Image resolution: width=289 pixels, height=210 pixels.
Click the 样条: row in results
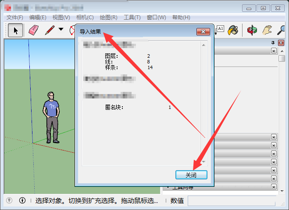(x=129, y=67)
